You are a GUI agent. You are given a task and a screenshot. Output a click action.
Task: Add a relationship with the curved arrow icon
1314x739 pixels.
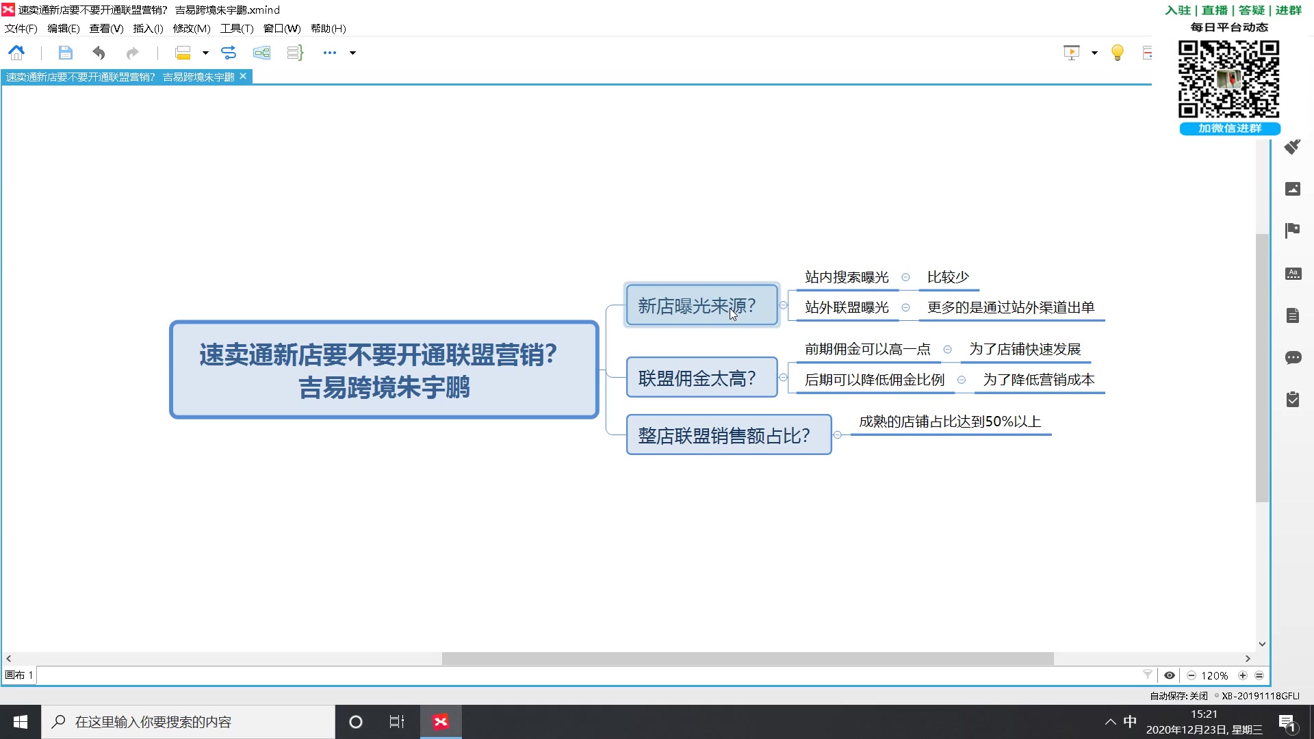tap(229, 53)
